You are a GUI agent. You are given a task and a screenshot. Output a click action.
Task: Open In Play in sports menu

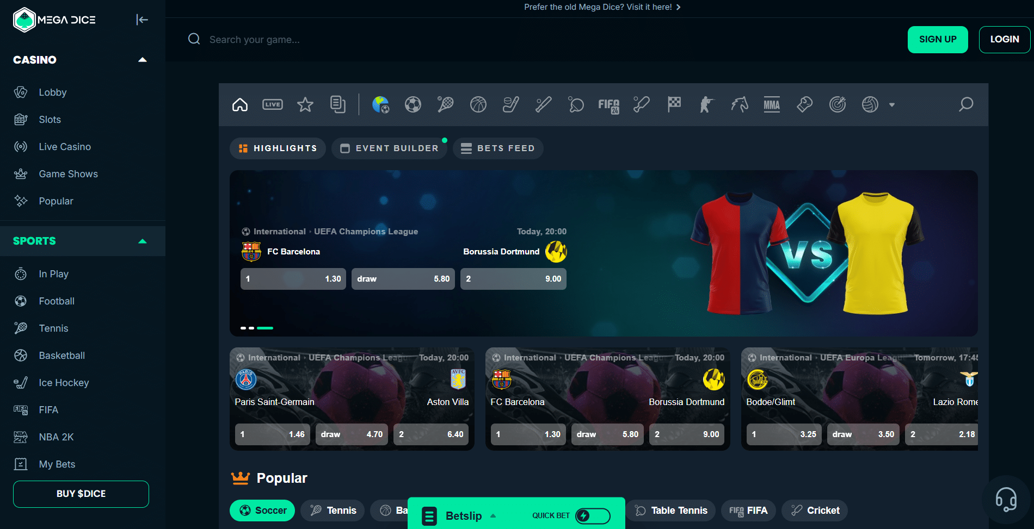53,274
